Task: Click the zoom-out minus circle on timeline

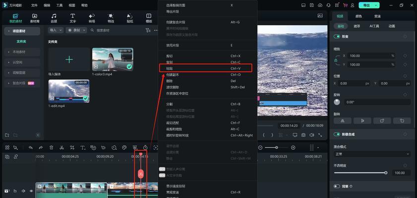Action: (260, 148)
